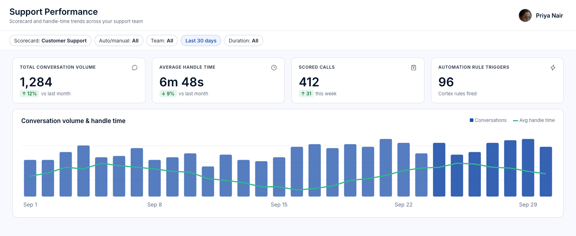Screen dimensions: 576x236
Task: Click the Sep 1 axis label
Action: pyautogui.click(x=30, y=205)
